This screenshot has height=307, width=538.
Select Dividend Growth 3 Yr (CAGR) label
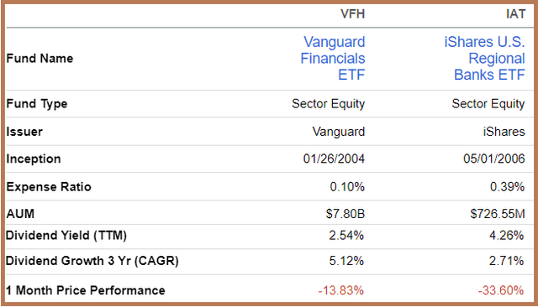(92, 261)
